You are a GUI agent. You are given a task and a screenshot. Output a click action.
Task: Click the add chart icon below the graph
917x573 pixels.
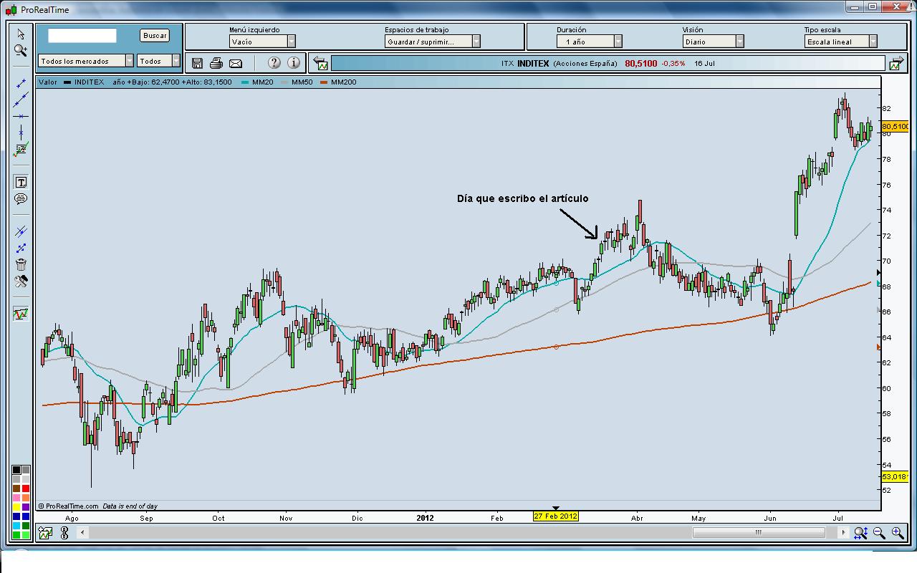pyautogui.click(x=45, y=533)
